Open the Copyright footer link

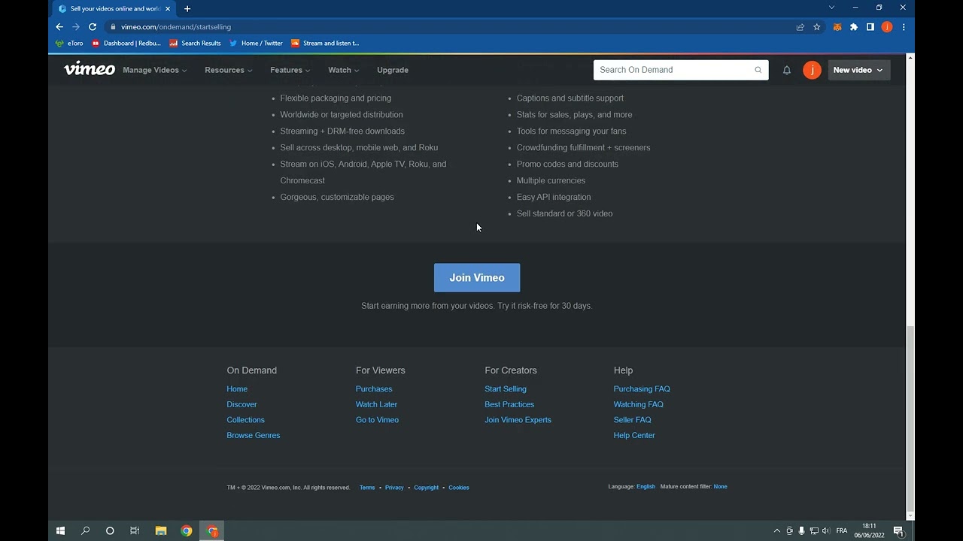pyautogui.click(x=426, y=488)
